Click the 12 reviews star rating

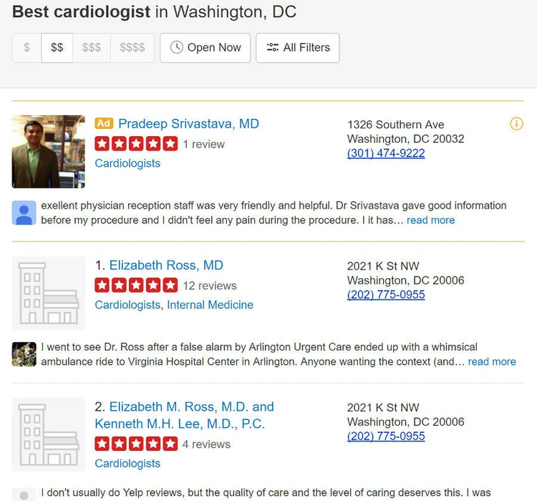tap(136, 285)
